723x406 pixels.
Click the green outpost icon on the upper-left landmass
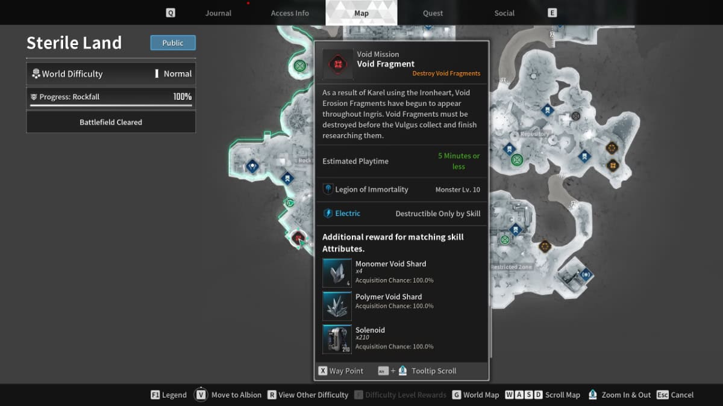click(x=300, y=67)
